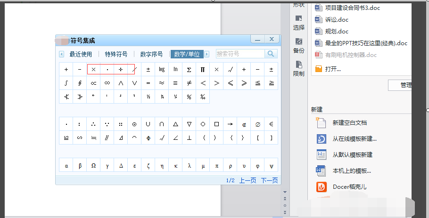Open 本机上的模板...
The image size is (429, 218).
(x=343, y=171)
